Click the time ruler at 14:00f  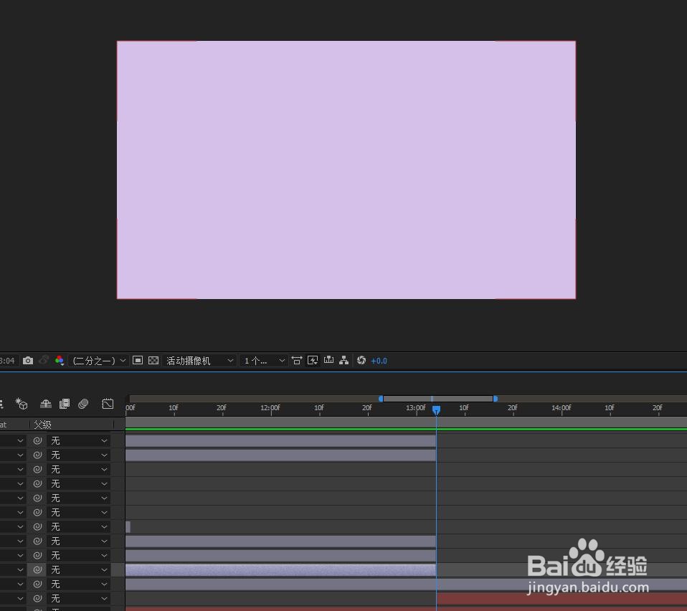[562, 408]
